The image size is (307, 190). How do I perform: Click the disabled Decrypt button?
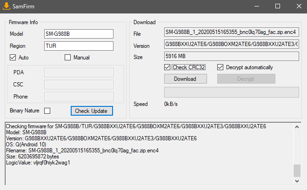click(x=246, y=79)
